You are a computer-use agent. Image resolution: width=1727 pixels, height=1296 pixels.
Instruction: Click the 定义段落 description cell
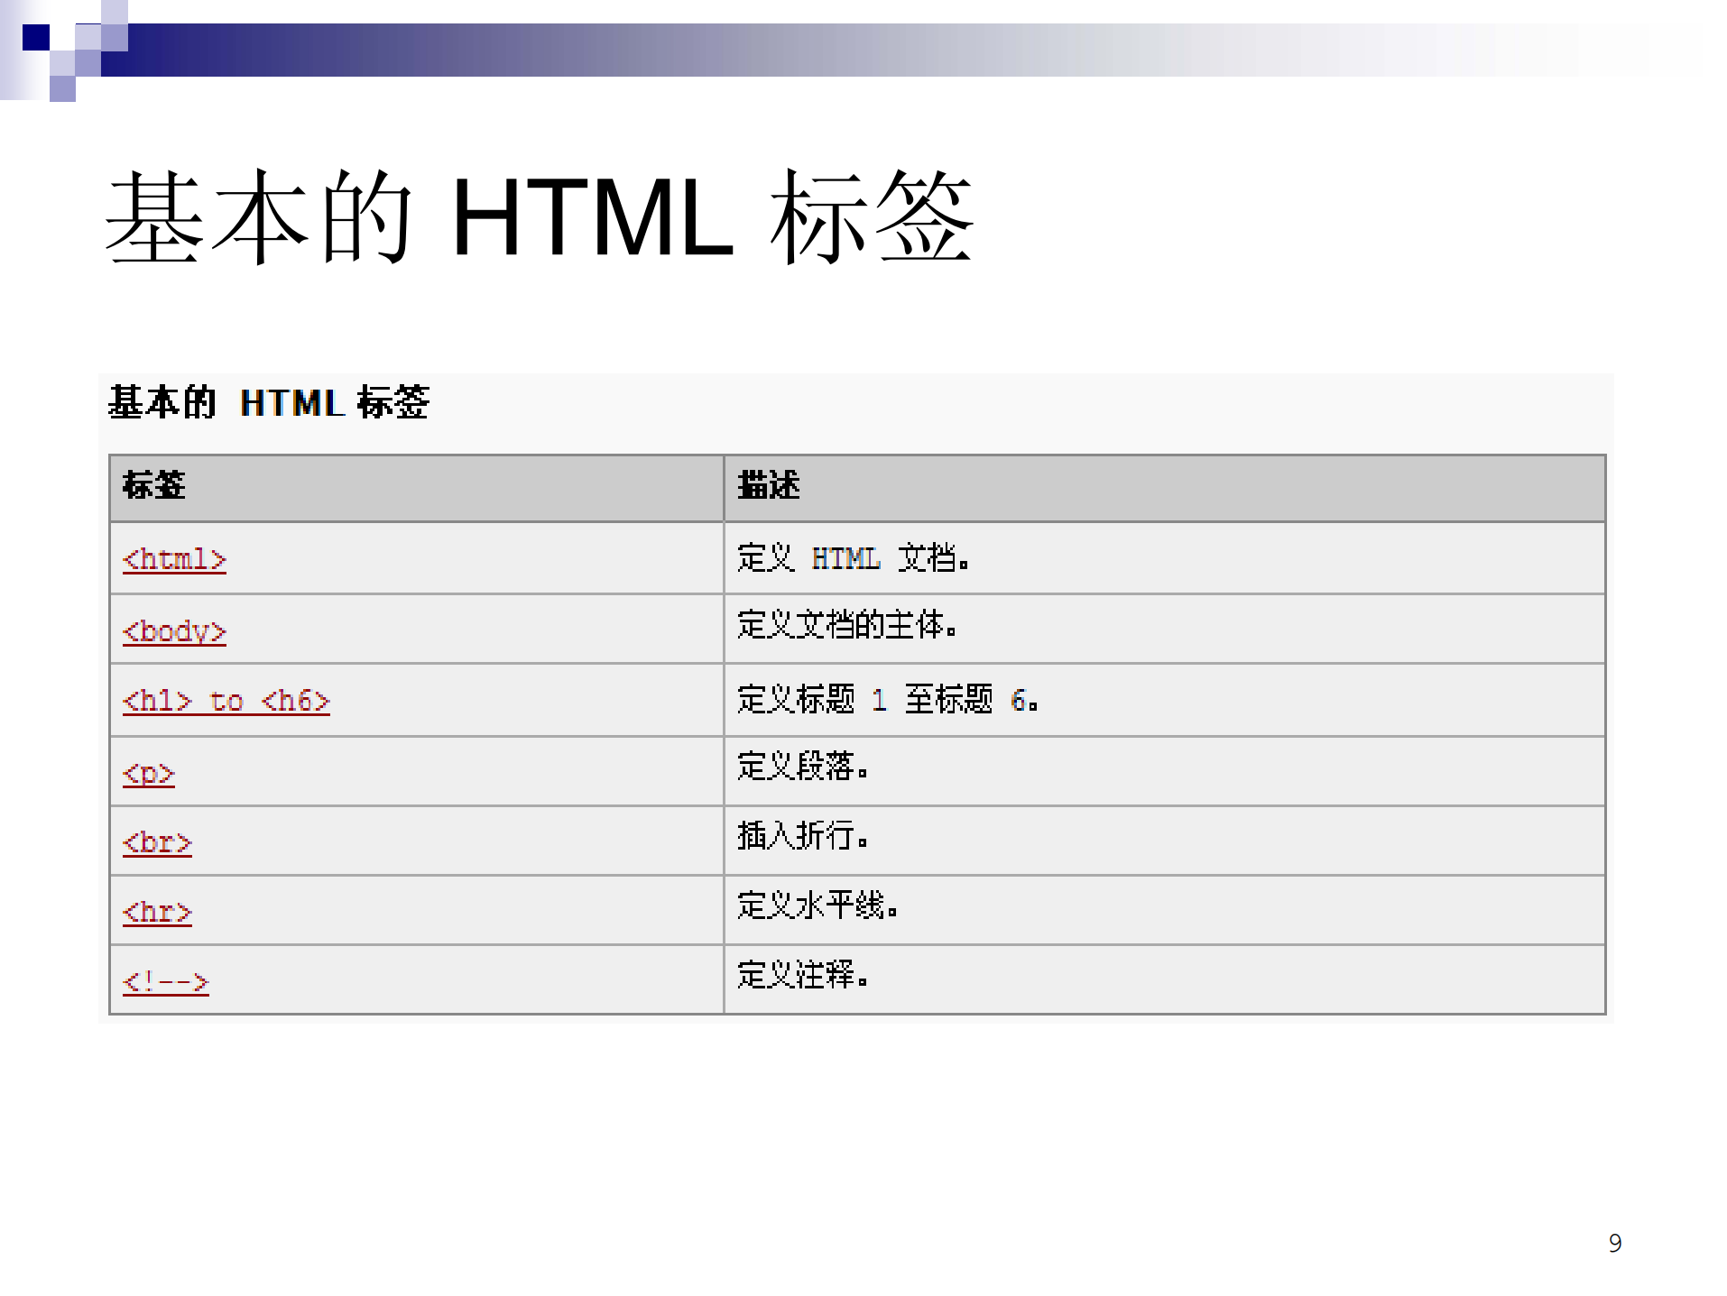coord(804,769)
